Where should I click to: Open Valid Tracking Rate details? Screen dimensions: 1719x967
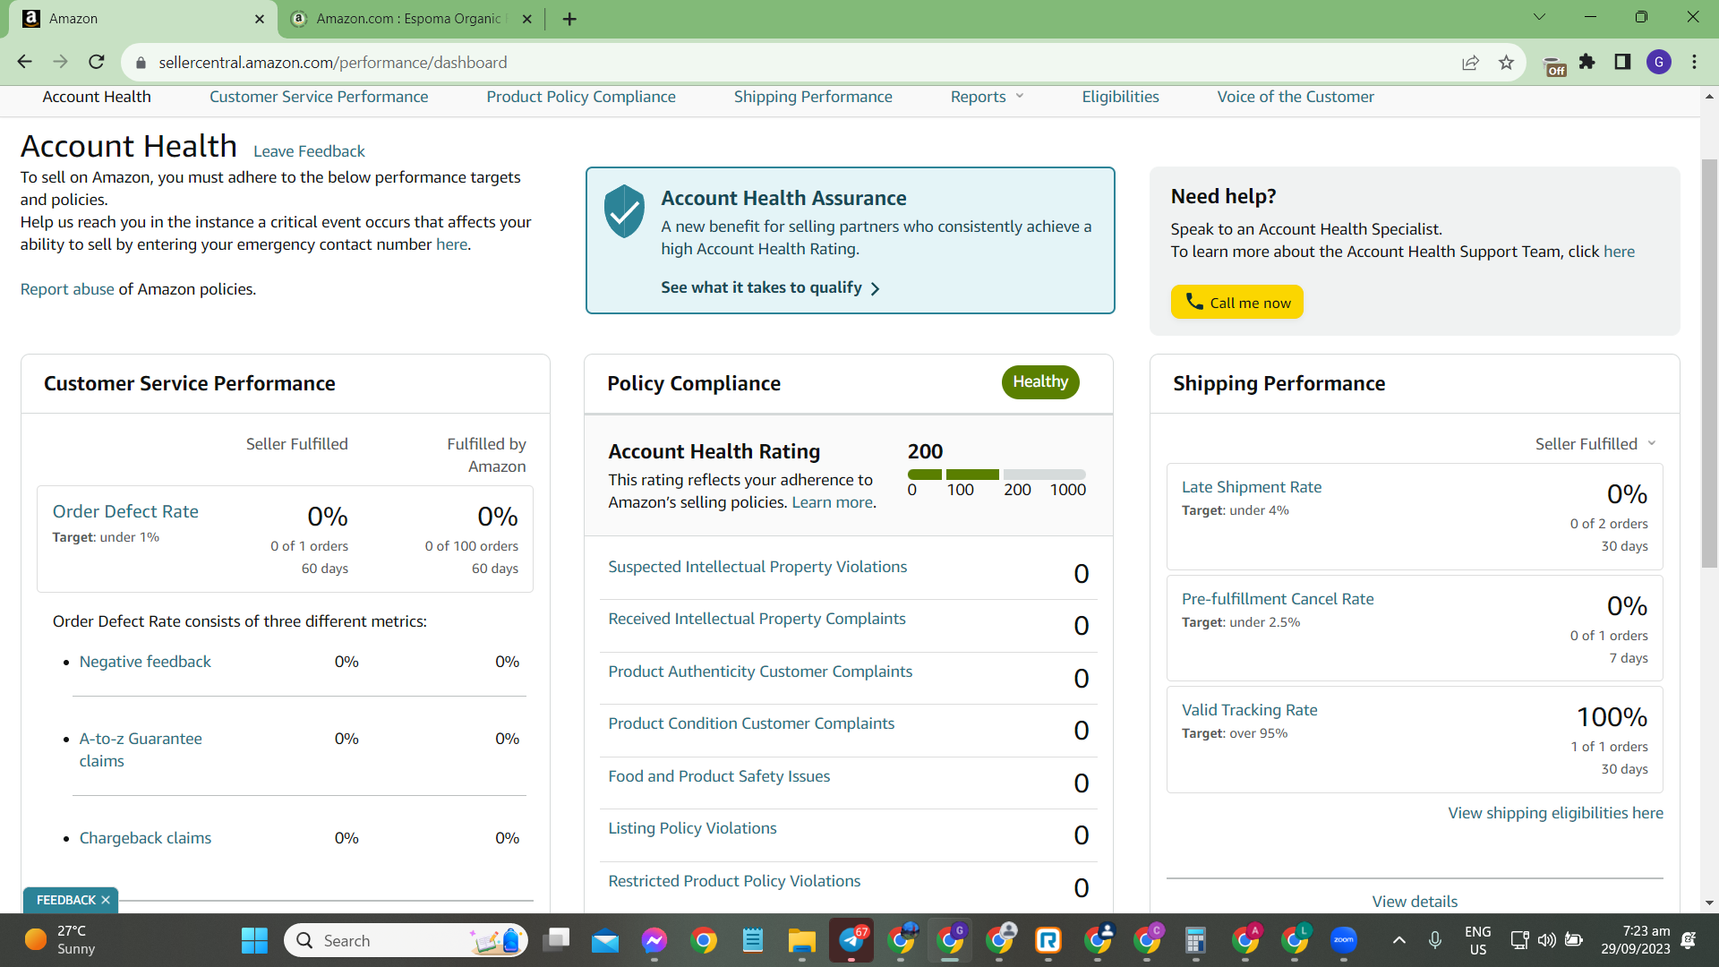(x=1249, y=710)
